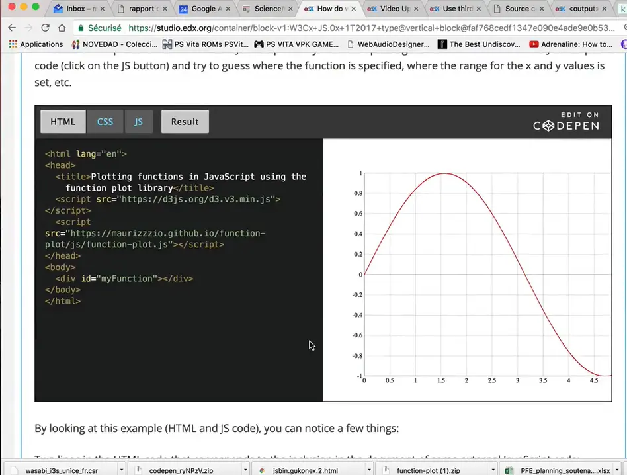This screenshot has width=627, height=475.
Task: Close the Google Agenda tab
Action: [x=228, y=9]
